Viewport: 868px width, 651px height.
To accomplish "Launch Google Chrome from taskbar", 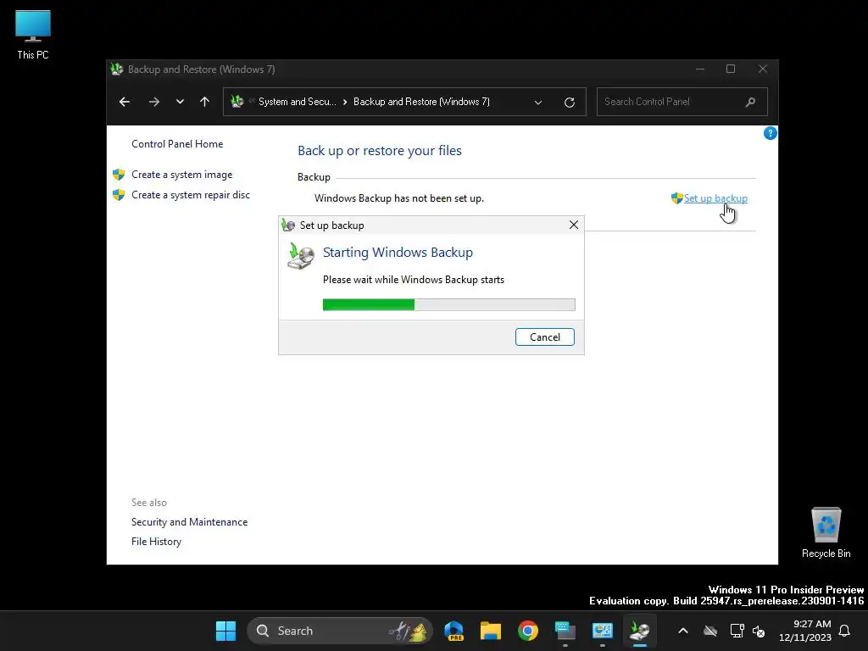I will [528, 631].
